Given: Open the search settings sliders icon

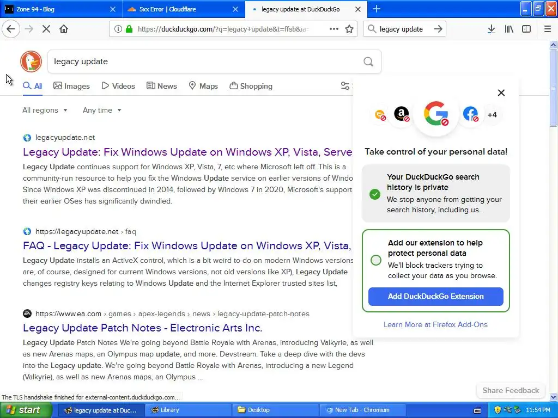Looking at the screenshot, I should [x=345, y=85].
